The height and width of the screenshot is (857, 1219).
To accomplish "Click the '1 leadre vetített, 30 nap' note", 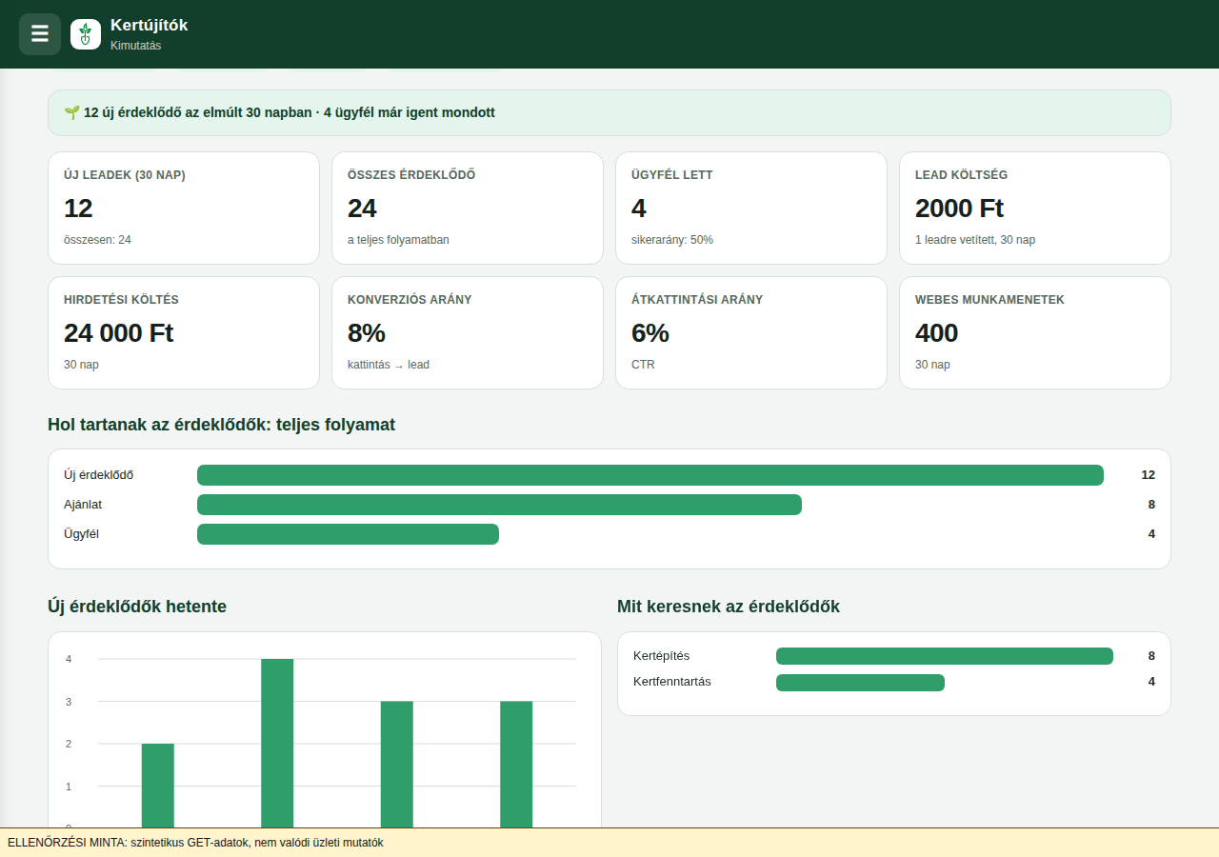I will pyautogui.click(x=975, y=240).
